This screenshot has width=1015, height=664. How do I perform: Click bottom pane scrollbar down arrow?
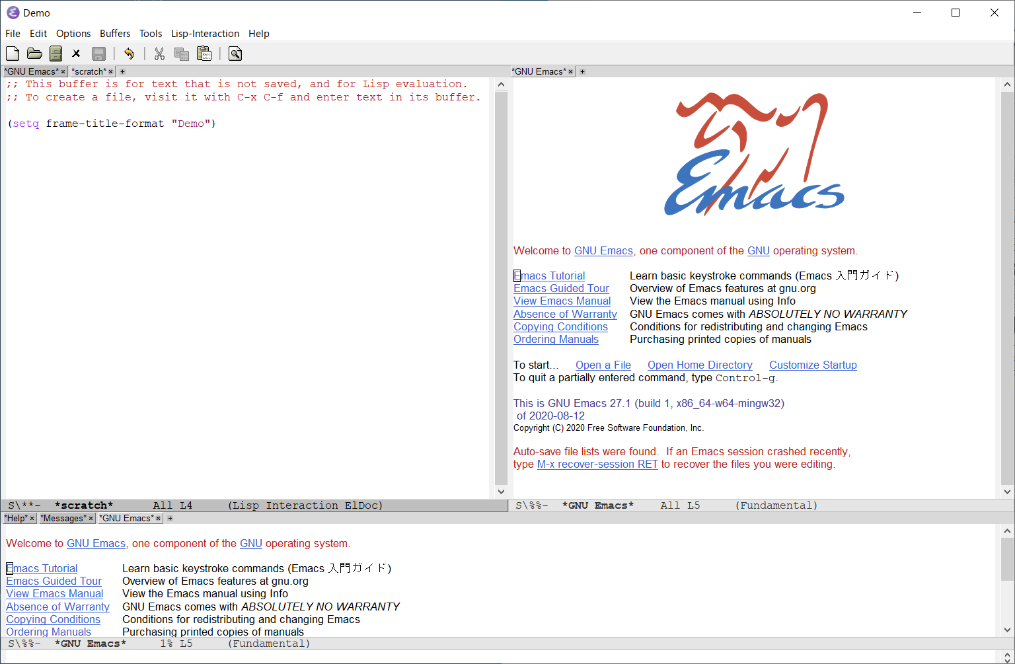(1007, 630)
